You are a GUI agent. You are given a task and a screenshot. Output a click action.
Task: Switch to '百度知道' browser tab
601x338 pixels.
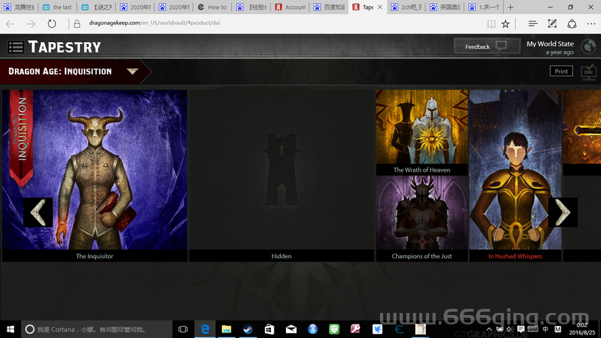pos(329,7)
